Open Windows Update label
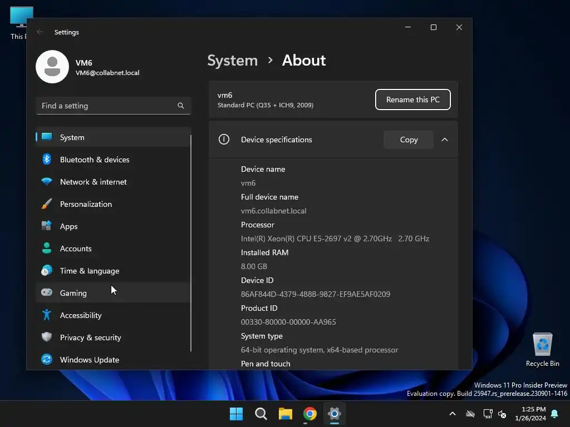Screen dimensions: 570x427 tap(90, 360)
